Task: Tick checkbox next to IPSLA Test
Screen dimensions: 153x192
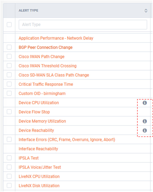Action: [x=9, y=158]
